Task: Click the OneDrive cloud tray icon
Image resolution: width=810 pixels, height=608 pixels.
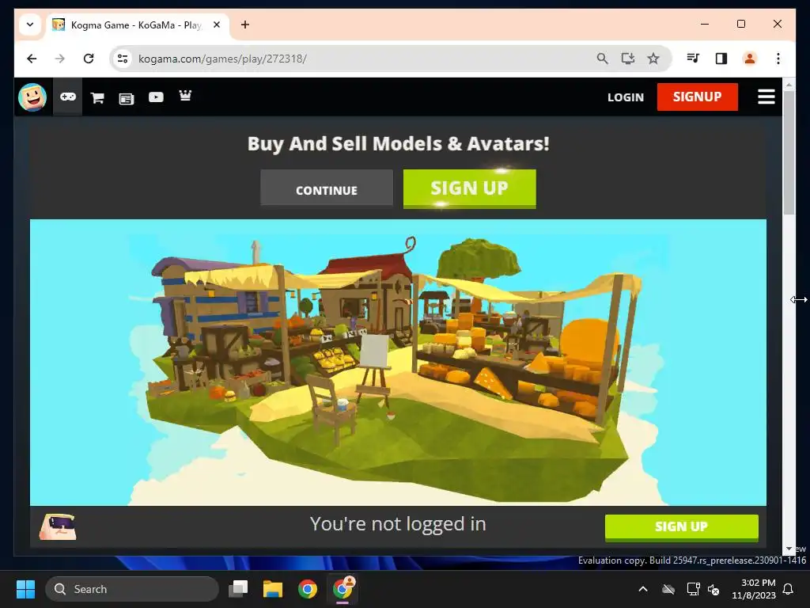Action: coord(668,589)
